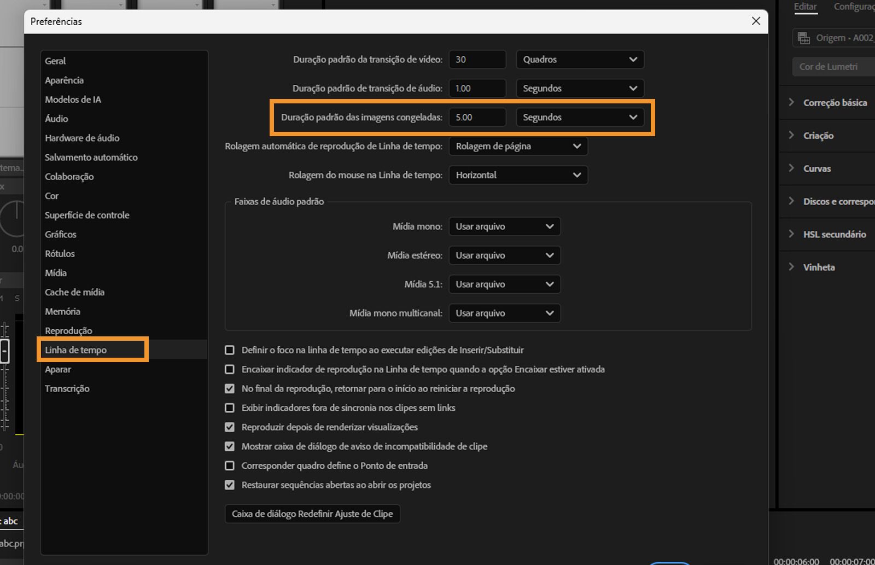Click the filmstrip icon beside Origem · A002
Image resolution: width=875 pixels, height=565 pixels.
pyautogui.click(x=804, y=37)
